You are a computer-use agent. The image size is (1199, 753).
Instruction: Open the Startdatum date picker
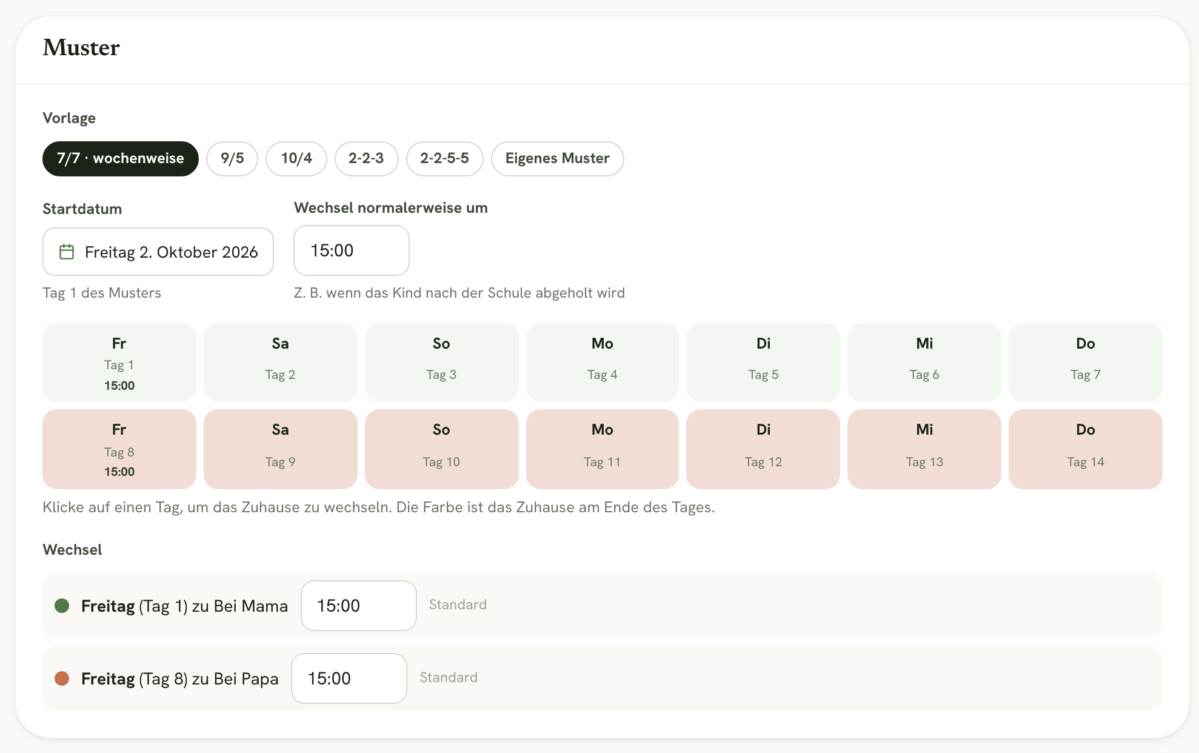[x=158, y=252]
